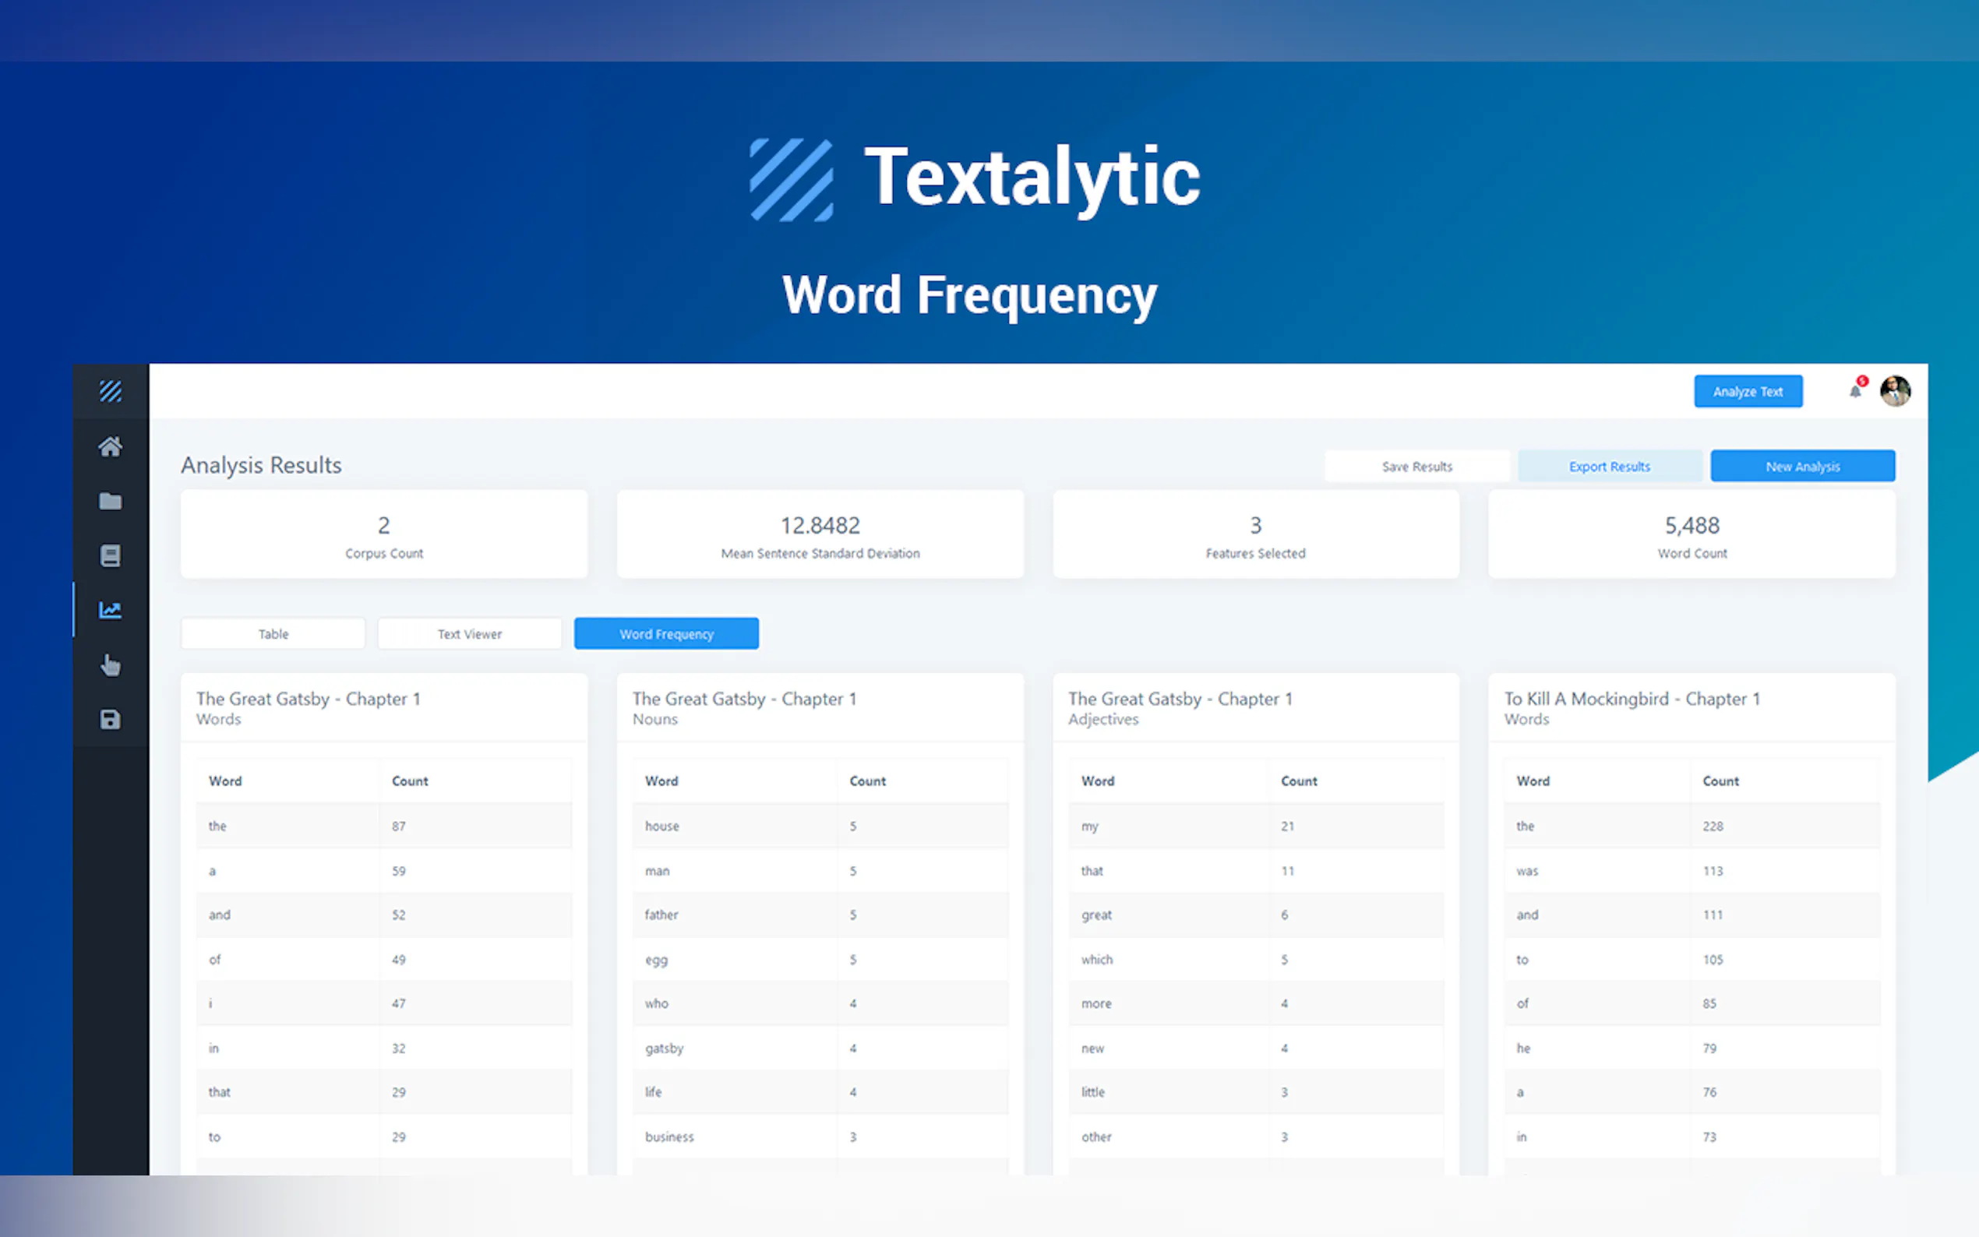Click the user profile avatar
Viewport: 1979px width, 1237px height.
click(1895, 391)
